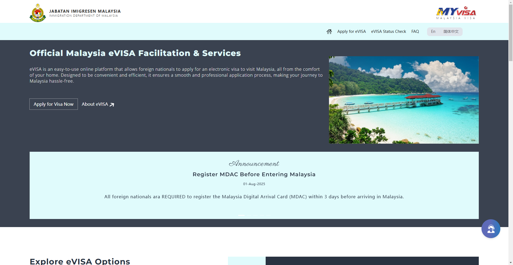This screenshot has width=513, height=265.
Task: Select the second announcement carousel indicator
Action: point(249,215)
